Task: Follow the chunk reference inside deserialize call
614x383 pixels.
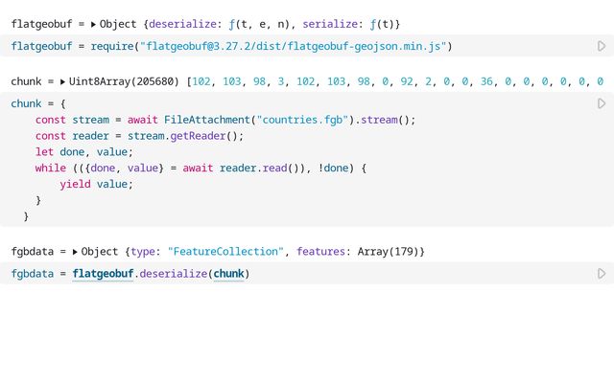Action: click(x=228, y=274)
